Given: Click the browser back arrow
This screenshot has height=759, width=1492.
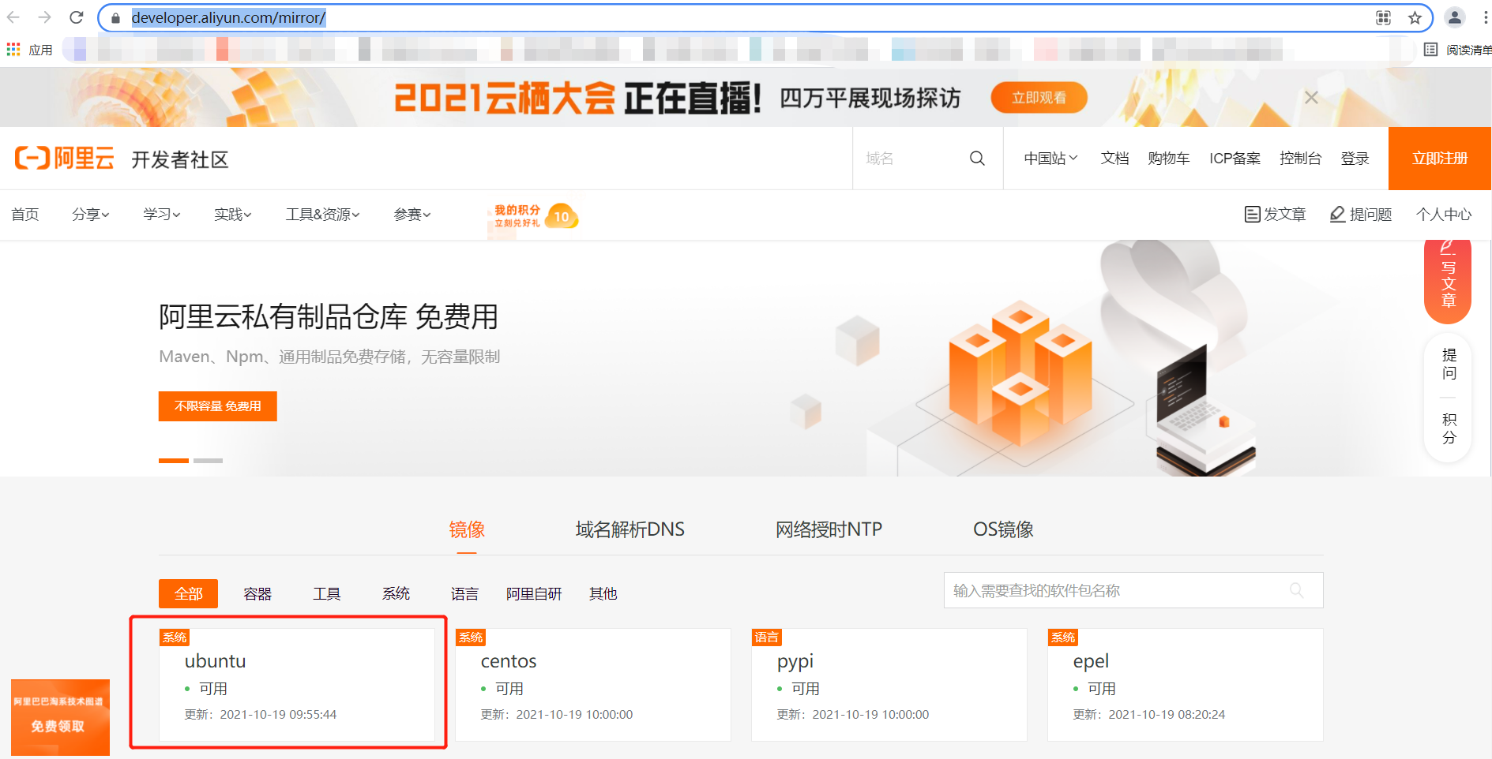Looking at the screenshot, I should pos(13,17).
